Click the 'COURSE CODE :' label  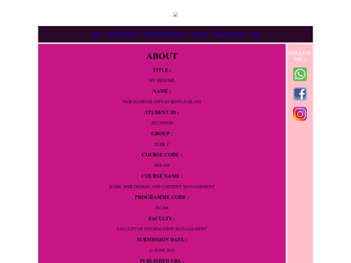coord(162,155)
